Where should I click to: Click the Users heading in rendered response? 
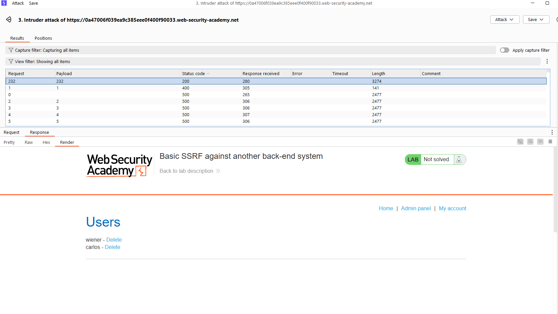pos(103,222)
